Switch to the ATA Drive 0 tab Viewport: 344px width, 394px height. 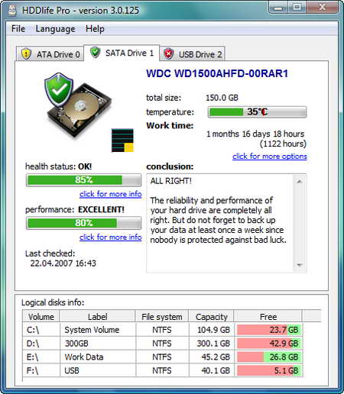point(50,54)
